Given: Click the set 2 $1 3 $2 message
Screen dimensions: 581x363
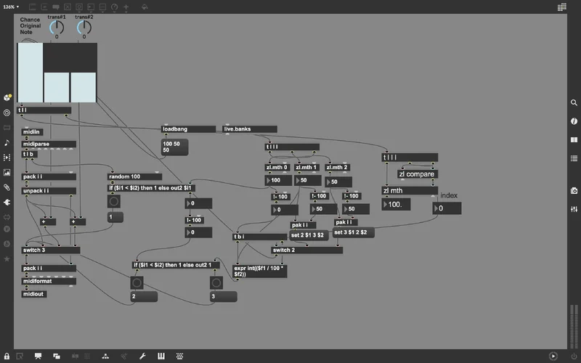Looking at the screenshot, I should click(x=310, y=235).
